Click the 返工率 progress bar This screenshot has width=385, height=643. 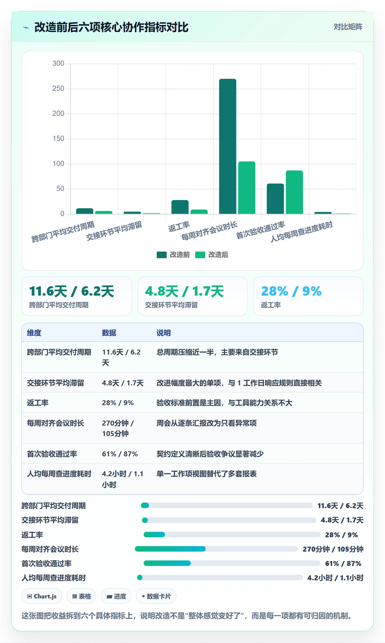click(x=232, y=535)
